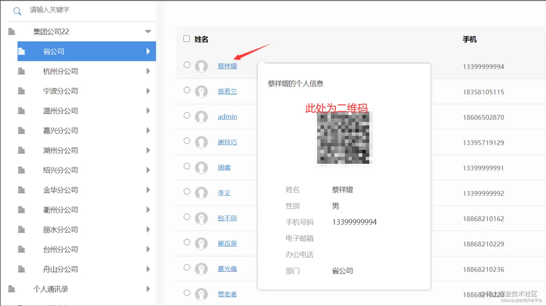Click the building icon beside 集团公司22
546x306 pixels.
coord(11,31)
